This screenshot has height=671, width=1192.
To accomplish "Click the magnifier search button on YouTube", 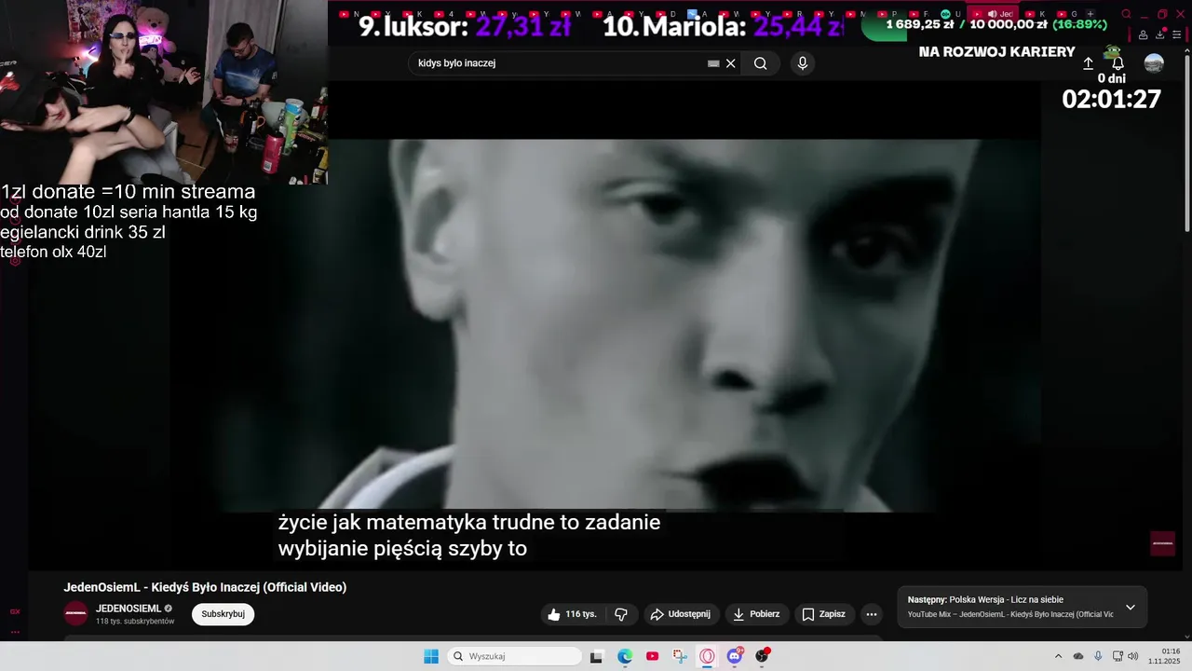I will [761, 63].
